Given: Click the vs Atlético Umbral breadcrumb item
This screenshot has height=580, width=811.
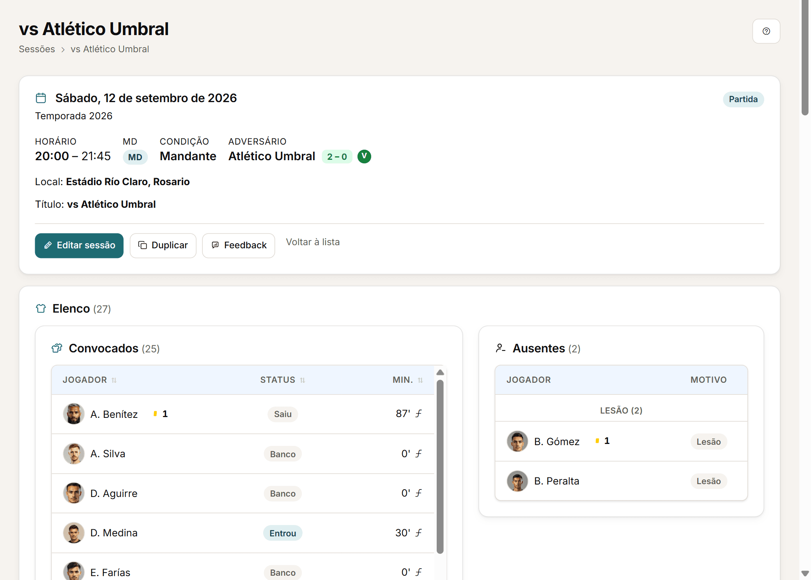Looking at the screenshot, I should [110, 49].
